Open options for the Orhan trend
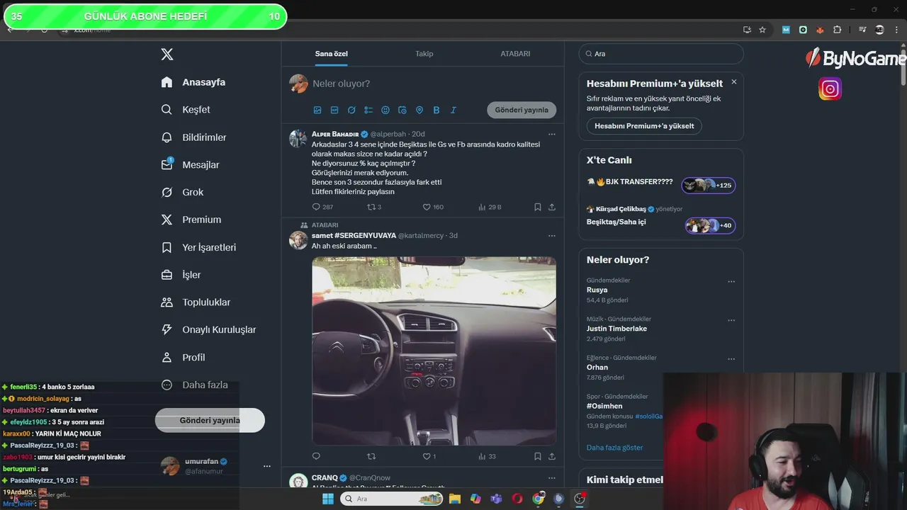This screenshot has height=510, width=907. 731,359
